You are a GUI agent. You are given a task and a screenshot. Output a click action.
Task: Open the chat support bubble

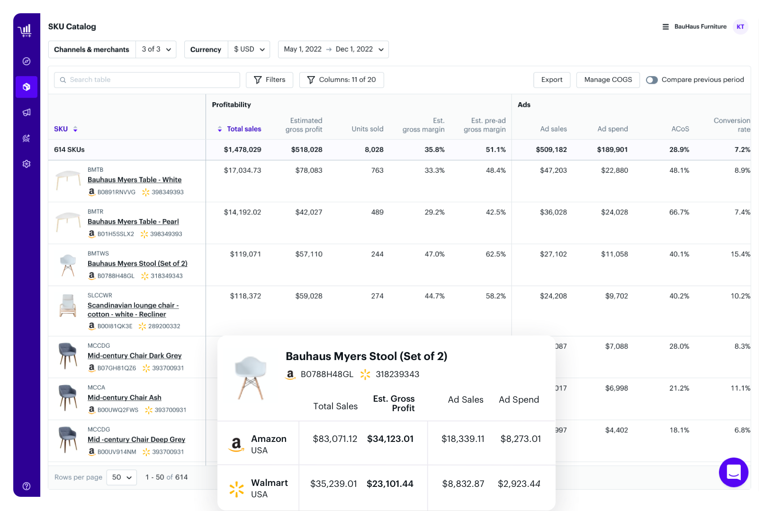coord(733,472)
